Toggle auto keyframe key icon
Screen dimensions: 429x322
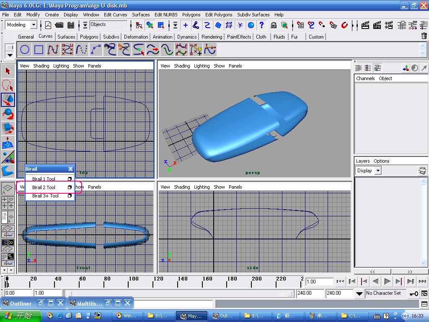[x=413, y=293]
